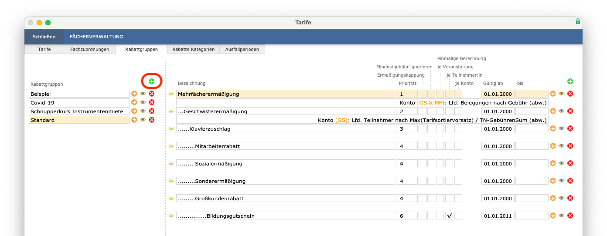The width and height of the screenshot is (607, 236).
Task: Delete the Mitarbeiterrabatt row
Action: pos(570,146)
